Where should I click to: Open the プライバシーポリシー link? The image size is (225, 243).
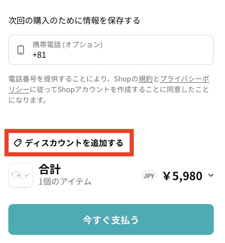184,79
